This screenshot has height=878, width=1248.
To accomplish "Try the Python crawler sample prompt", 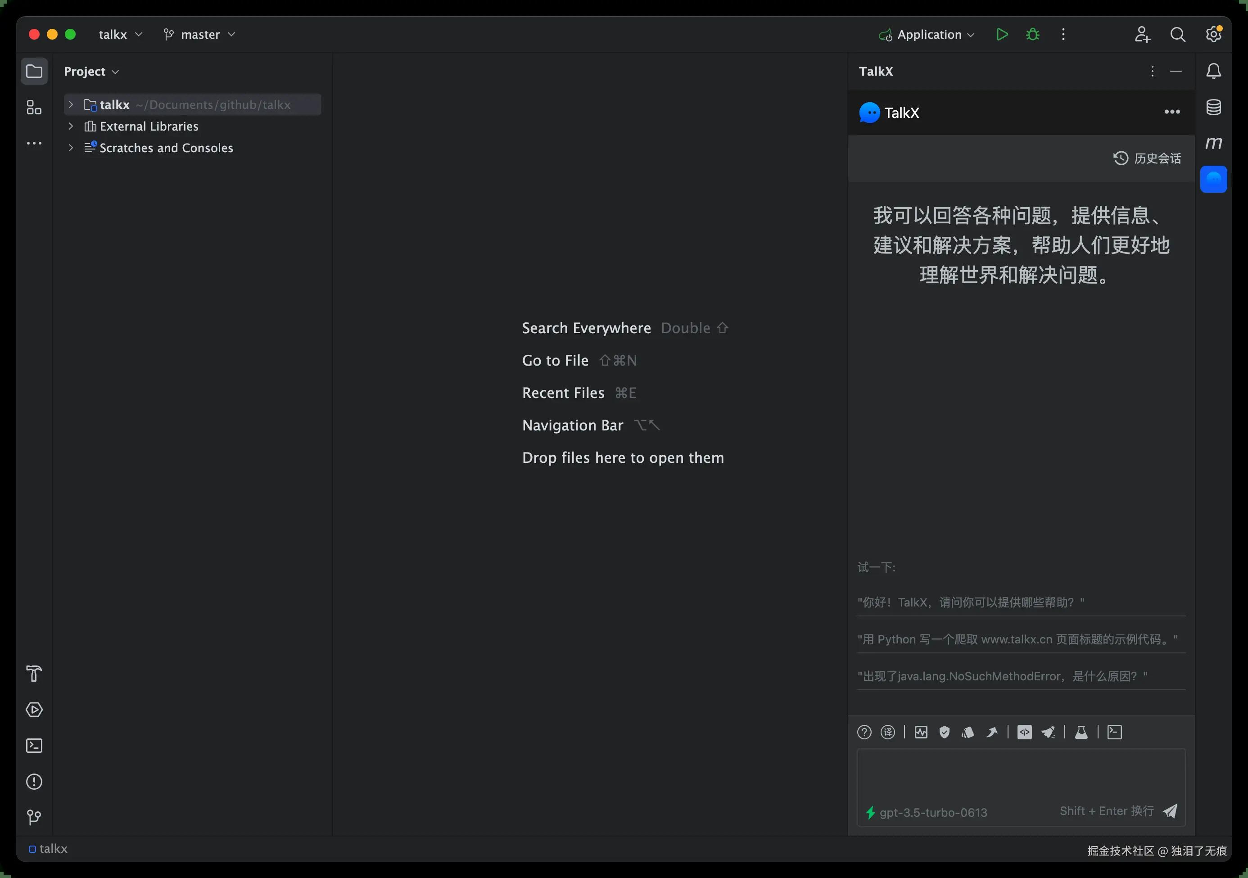I will [1021, 639].
